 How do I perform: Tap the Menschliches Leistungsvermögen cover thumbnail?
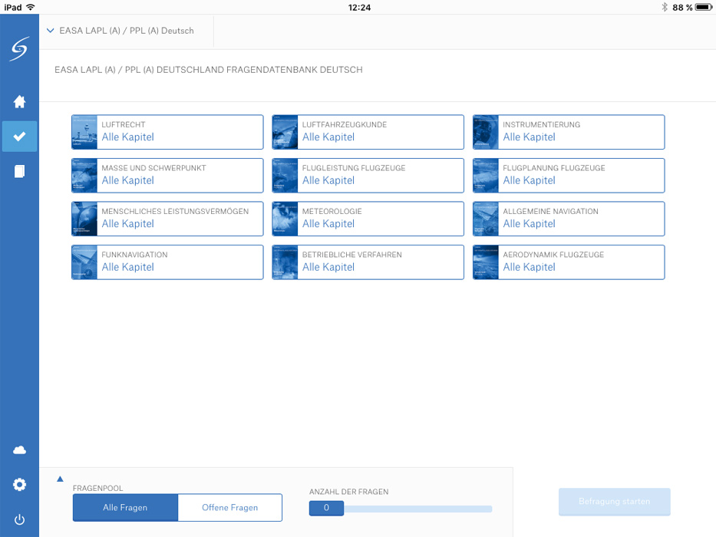point(84,219)
